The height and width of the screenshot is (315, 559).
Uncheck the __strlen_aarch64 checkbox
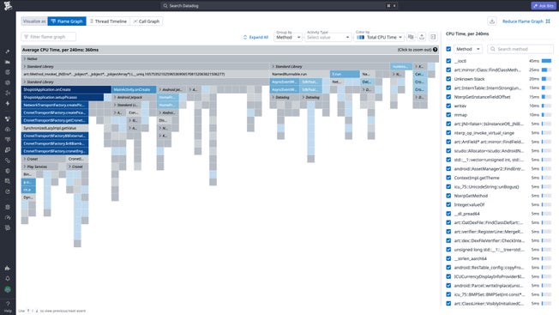coord(448,258)
